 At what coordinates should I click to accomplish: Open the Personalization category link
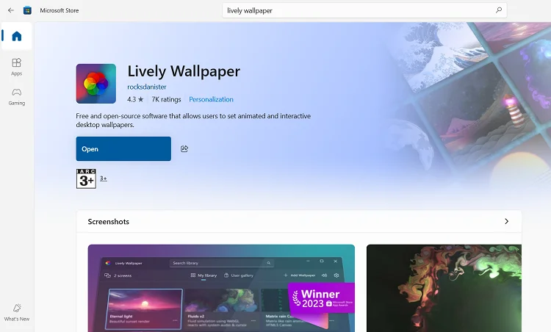point(211,99)
